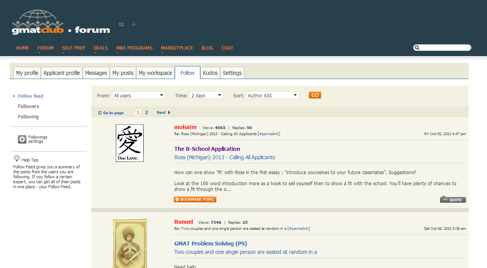The image size is (487, 268).
Task: Open the Time range dropdown
Action: (206, 95)
